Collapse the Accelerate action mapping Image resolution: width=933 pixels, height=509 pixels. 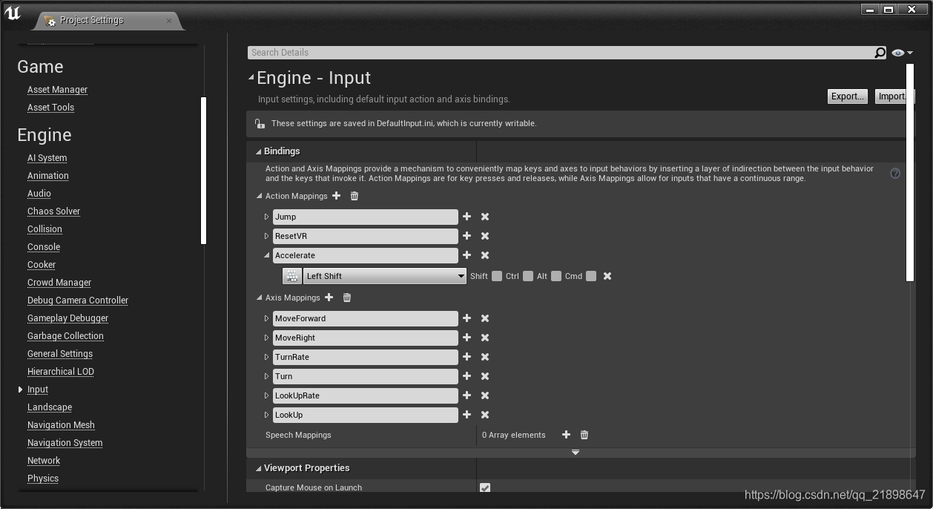(x=266, y=255)
